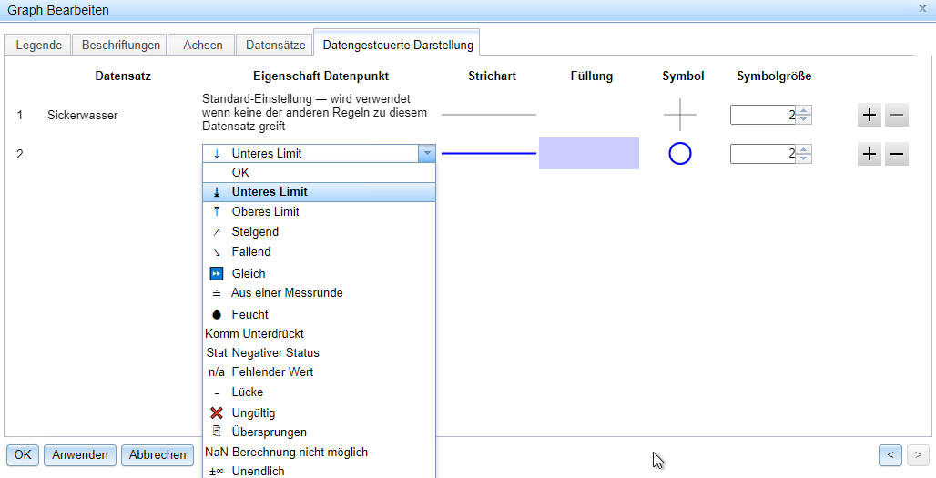The height and width of the screenshot is (478, 936).
Task: Remove the Sickerwasser row with minus
Action: tap(897, 115)
